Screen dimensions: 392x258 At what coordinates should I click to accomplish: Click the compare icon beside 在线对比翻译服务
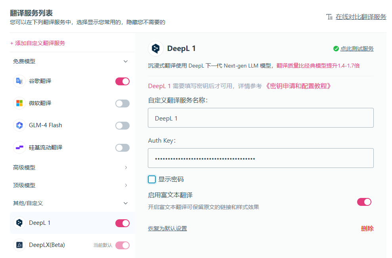[329, 17]
